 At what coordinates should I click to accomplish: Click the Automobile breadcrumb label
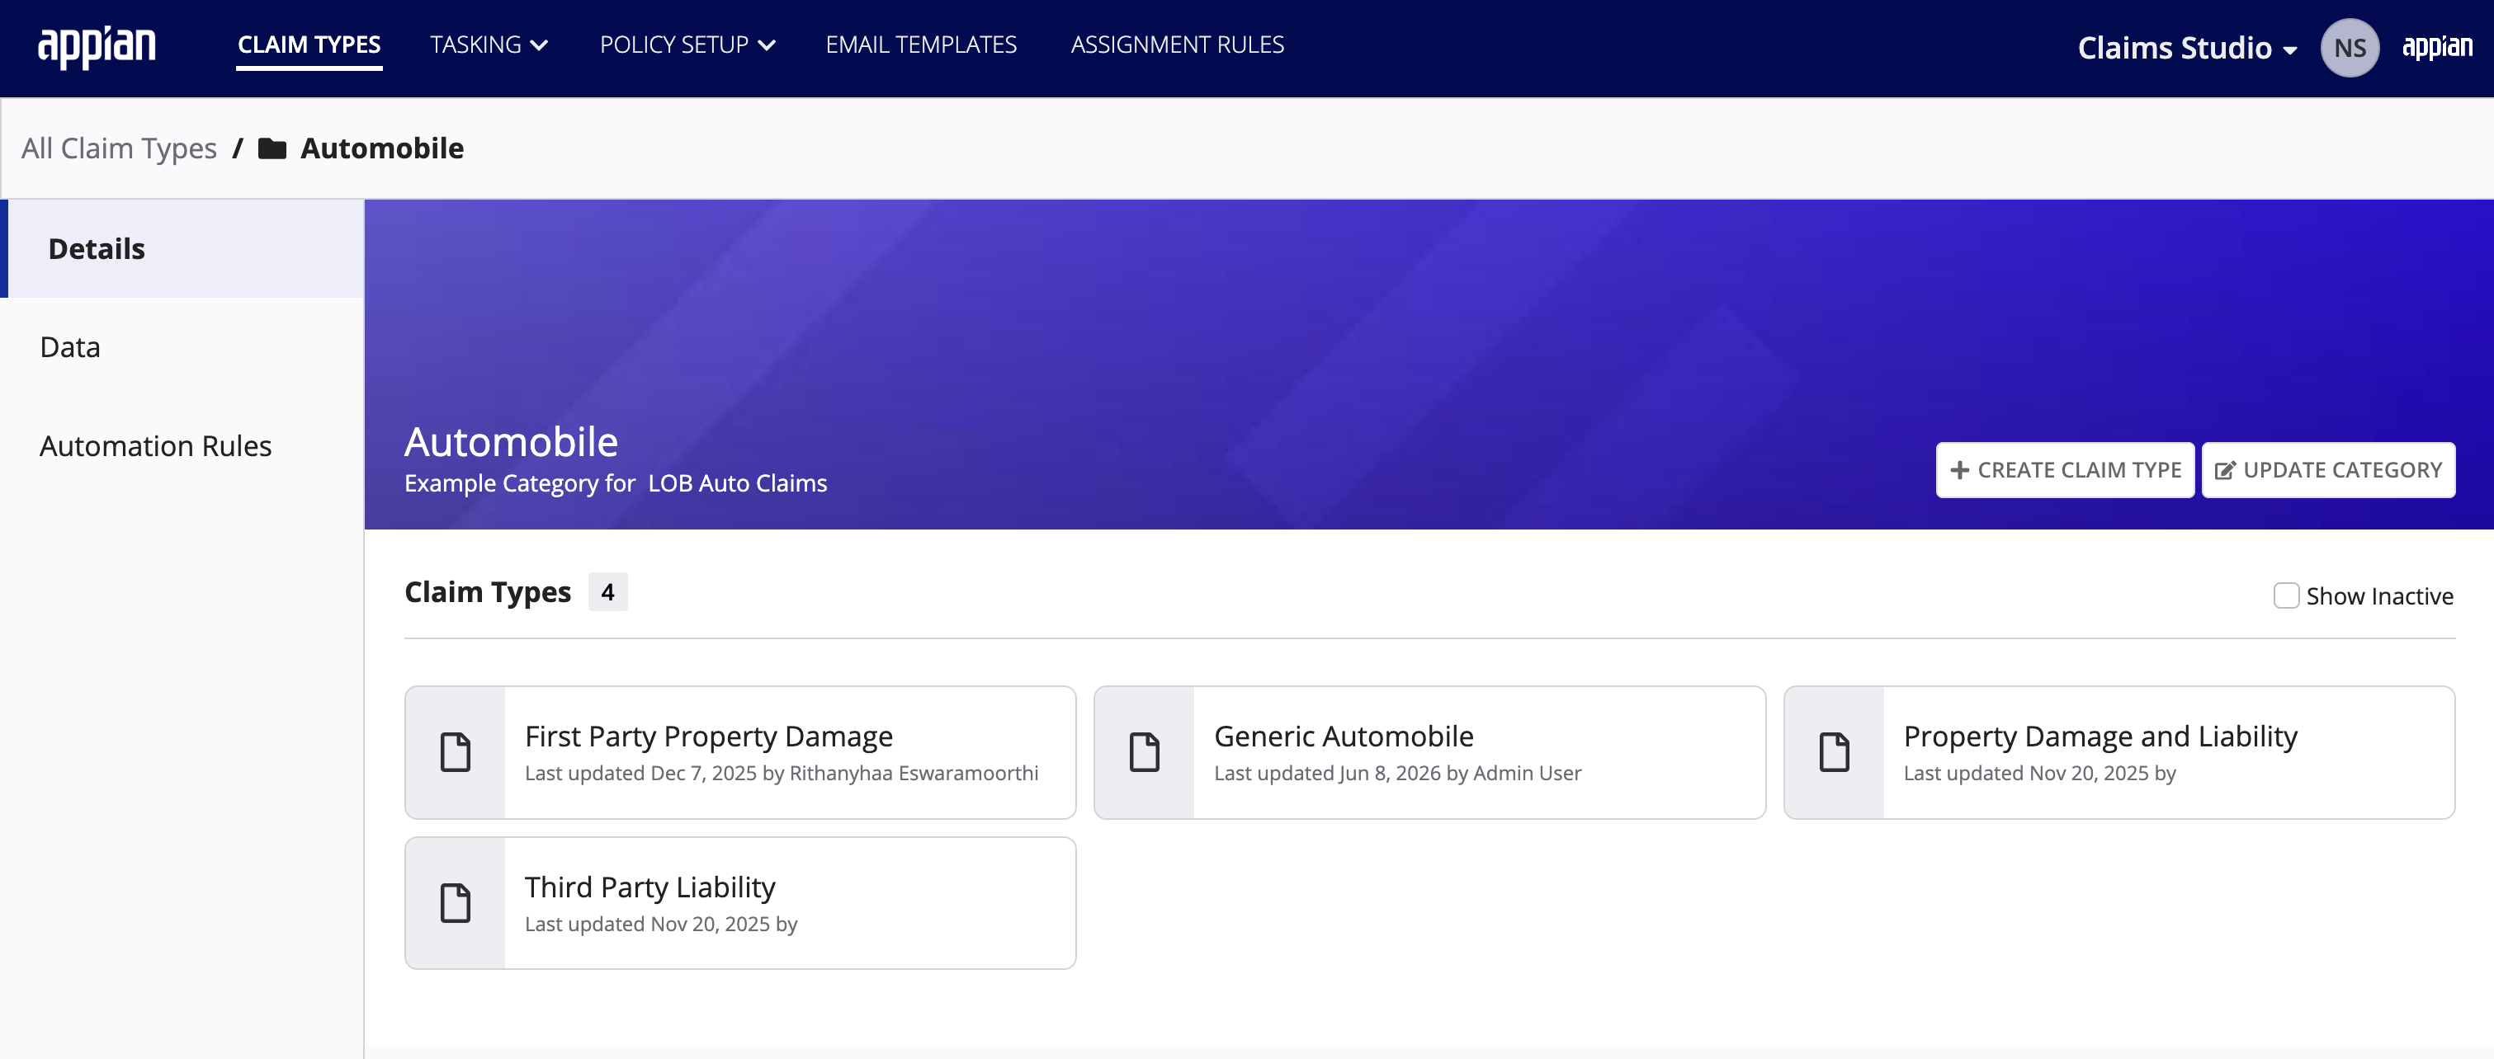[x=381, y=148]
